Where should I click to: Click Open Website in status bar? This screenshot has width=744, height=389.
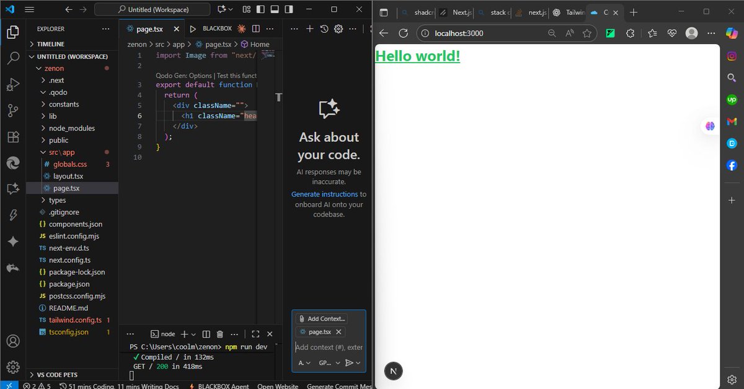pos(278,386)
